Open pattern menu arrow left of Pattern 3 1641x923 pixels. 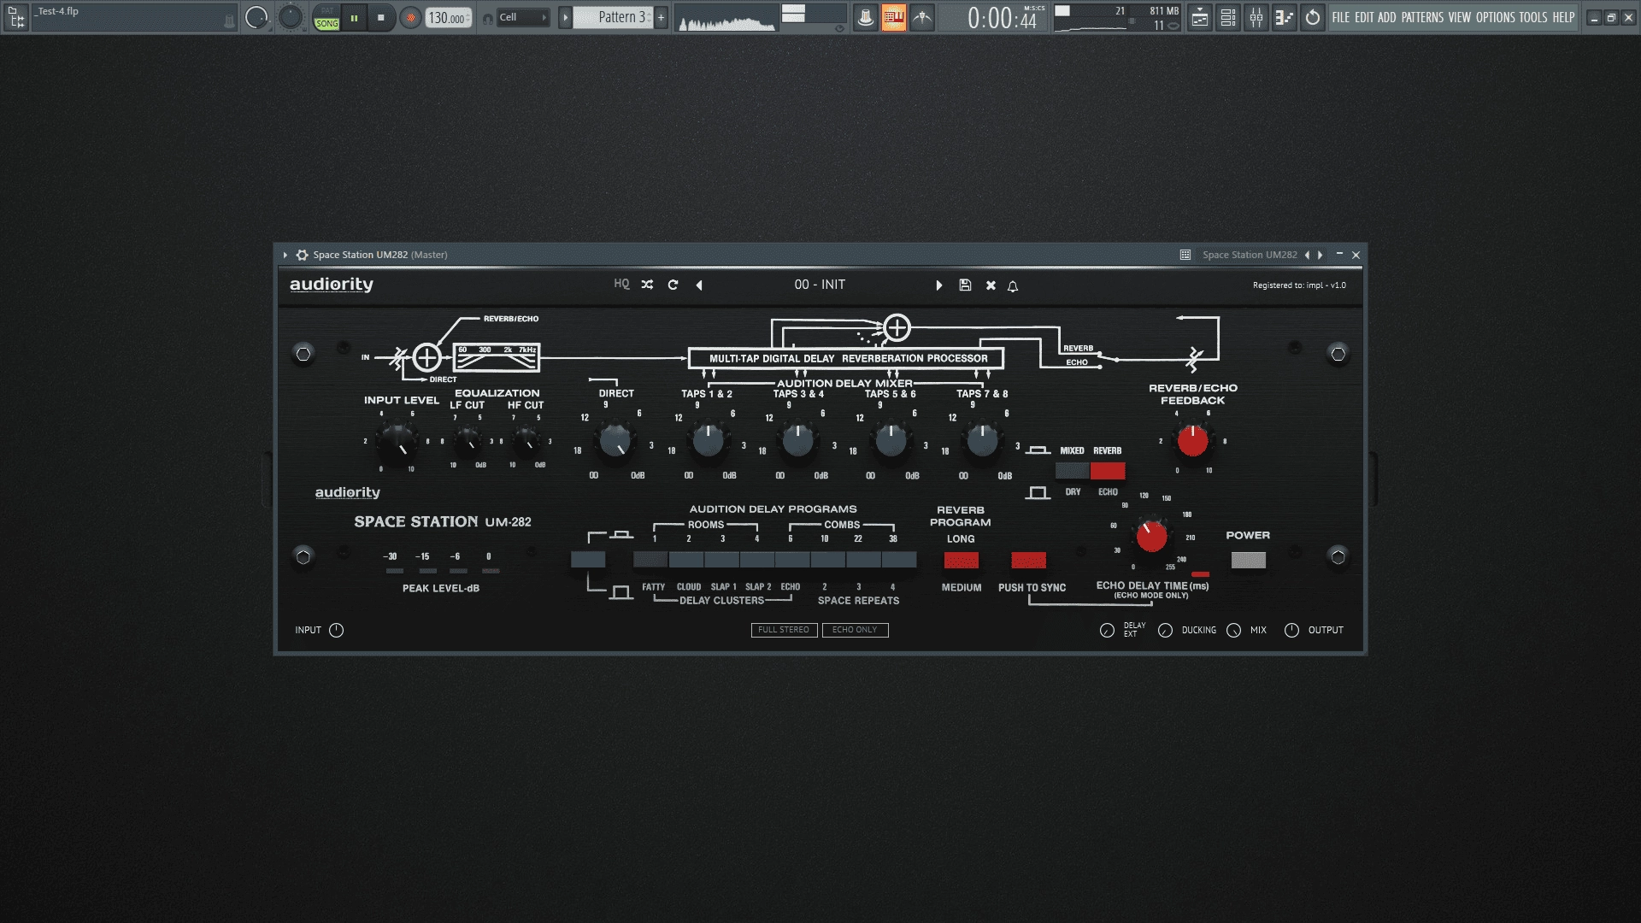565,17
